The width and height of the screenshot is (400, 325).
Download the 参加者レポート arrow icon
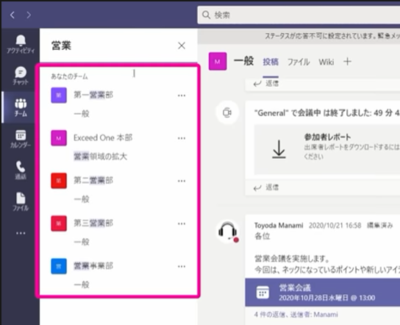(279, 149)
